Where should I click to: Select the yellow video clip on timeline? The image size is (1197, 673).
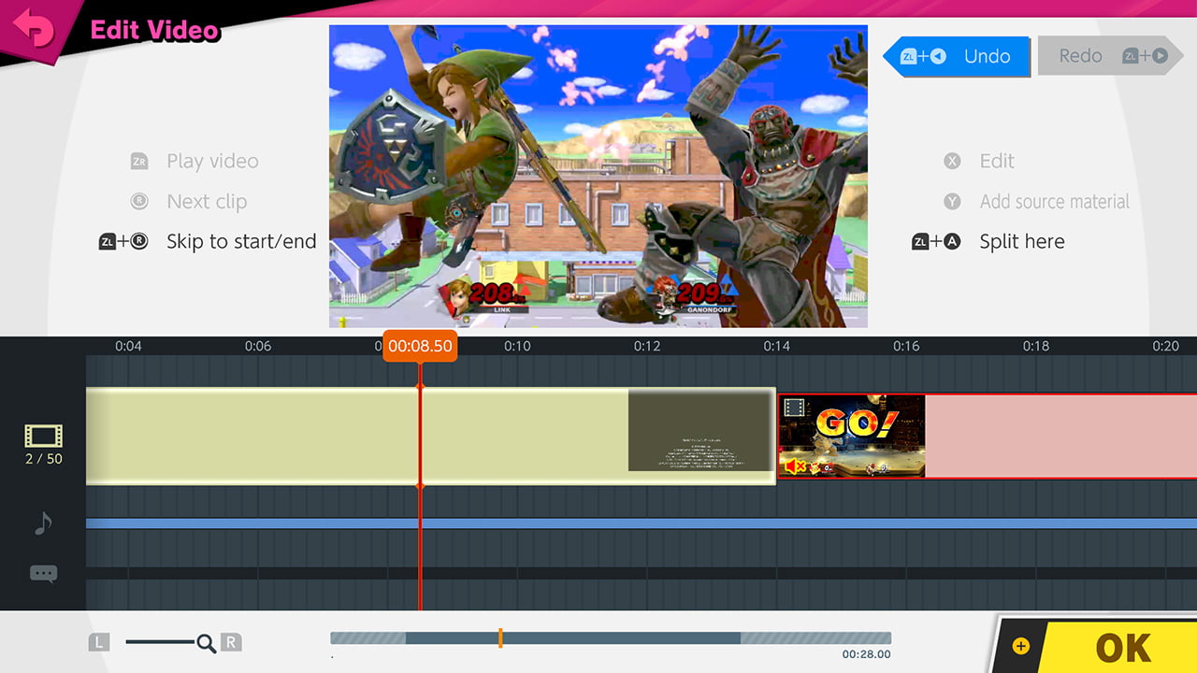click(430, 436)
